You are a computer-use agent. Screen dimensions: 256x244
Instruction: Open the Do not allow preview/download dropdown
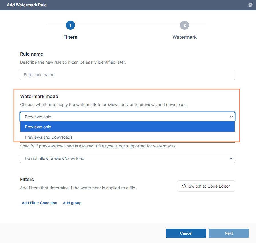click(x=127, y=158)
